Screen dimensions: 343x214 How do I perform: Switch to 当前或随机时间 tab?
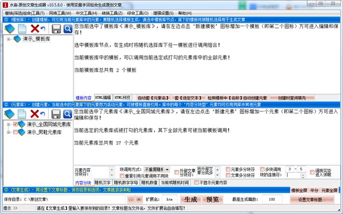pyautogui.click(x=174, y=183)
